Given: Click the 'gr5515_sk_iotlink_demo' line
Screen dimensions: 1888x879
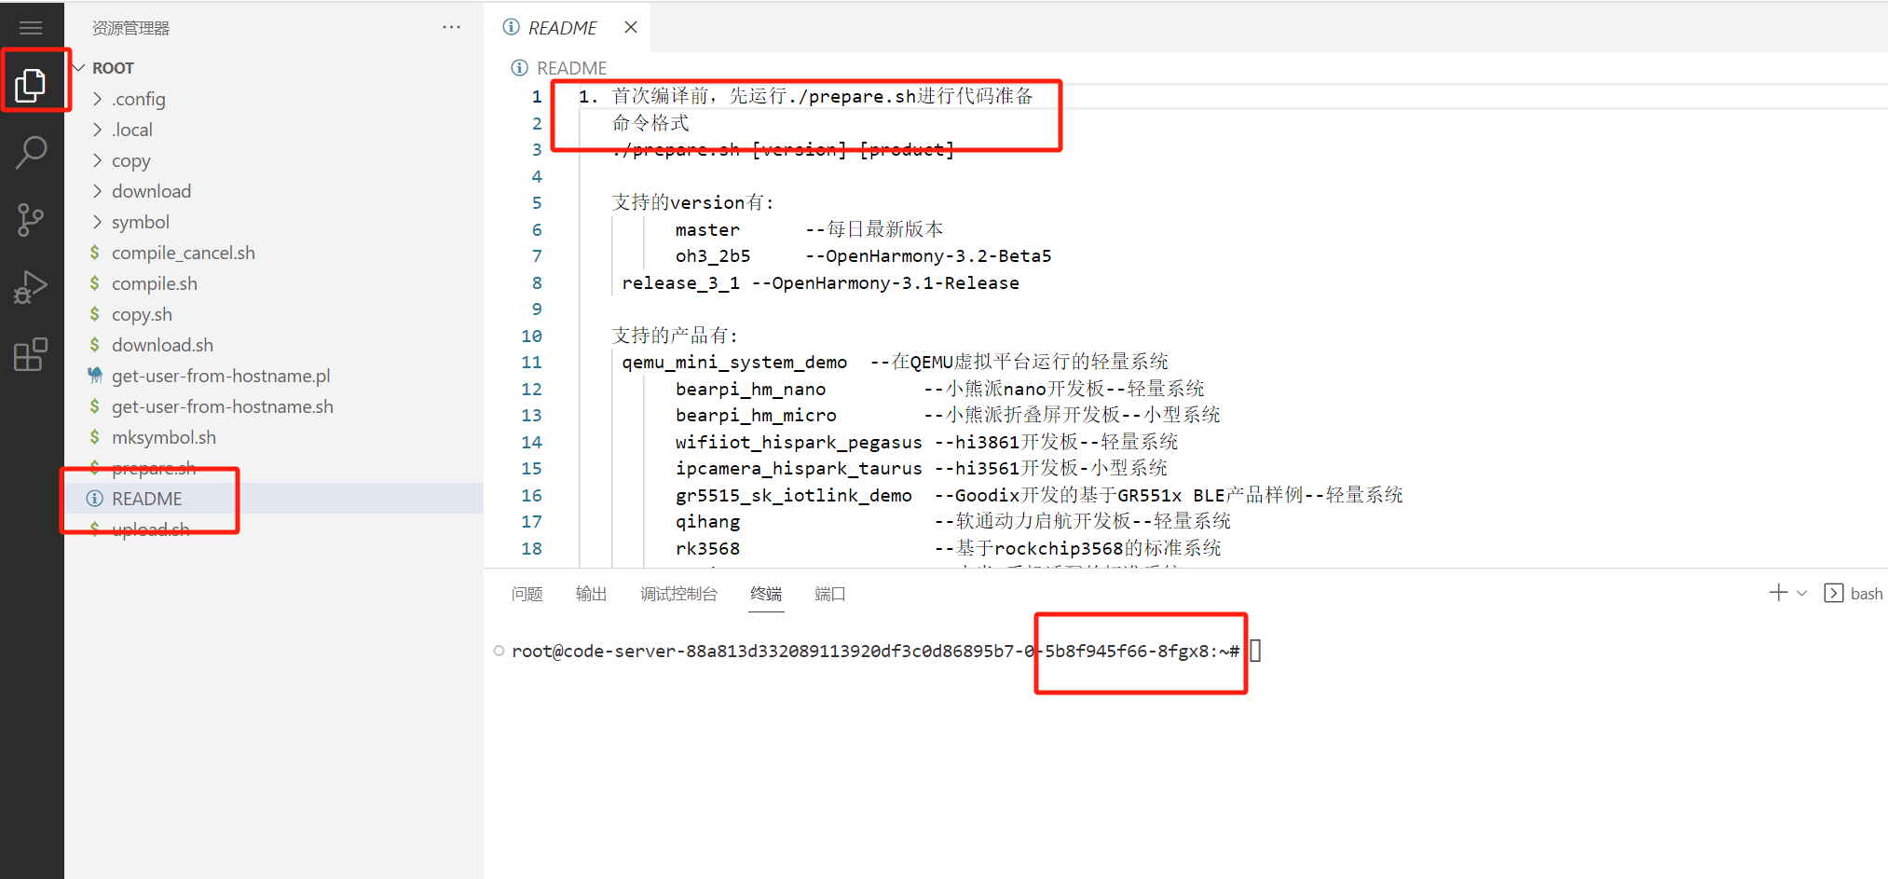Looking at the screenshot, I should [1039, 495].
